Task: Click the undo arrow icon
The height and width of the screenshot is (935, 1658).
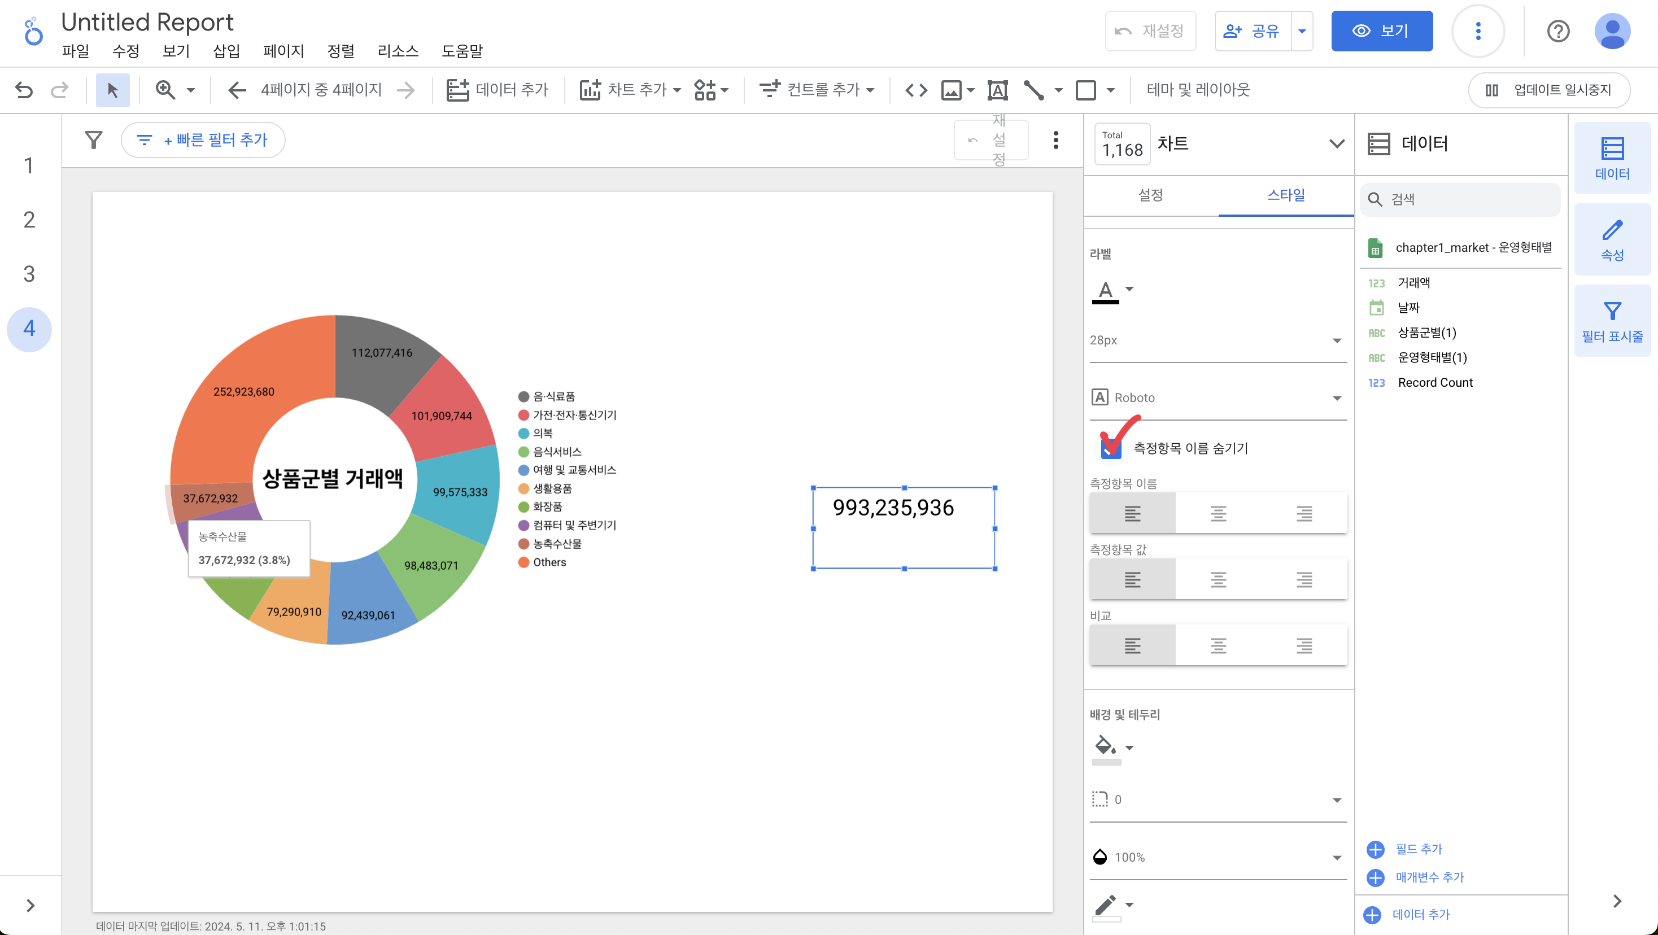Action: click(24, 90)
